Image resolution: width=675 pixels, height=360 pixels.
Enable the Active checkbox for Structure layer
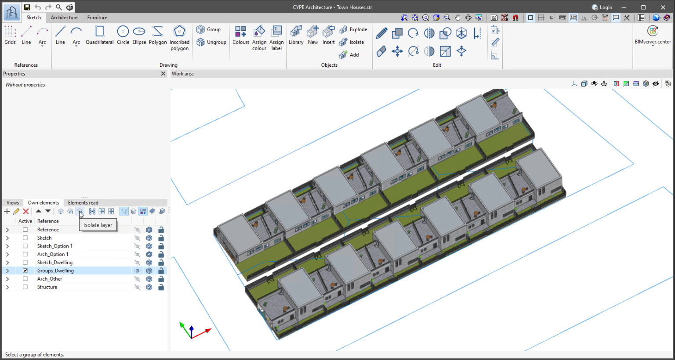[25, 287]
